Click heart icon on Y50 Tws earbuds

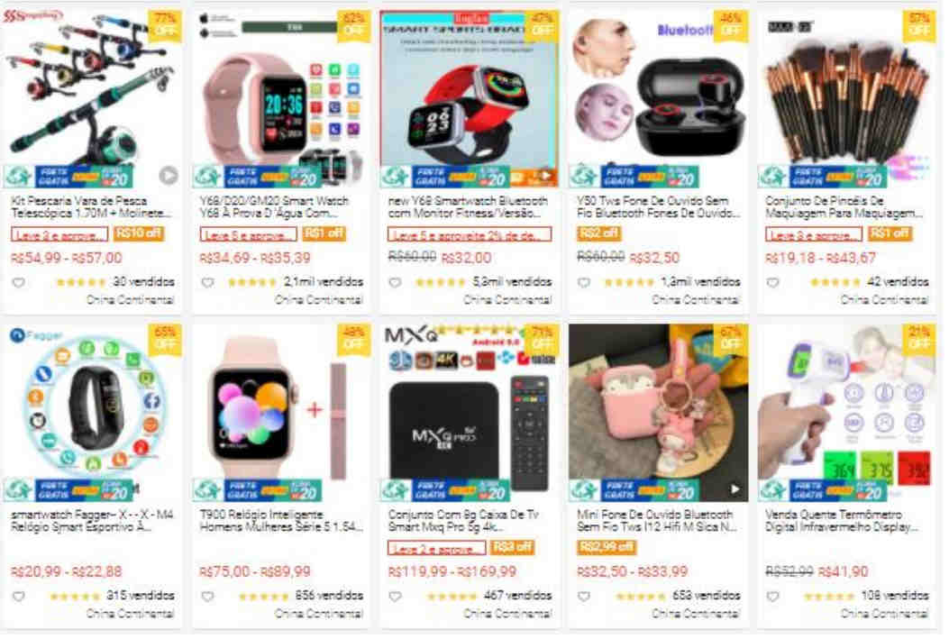coord(584,283)
